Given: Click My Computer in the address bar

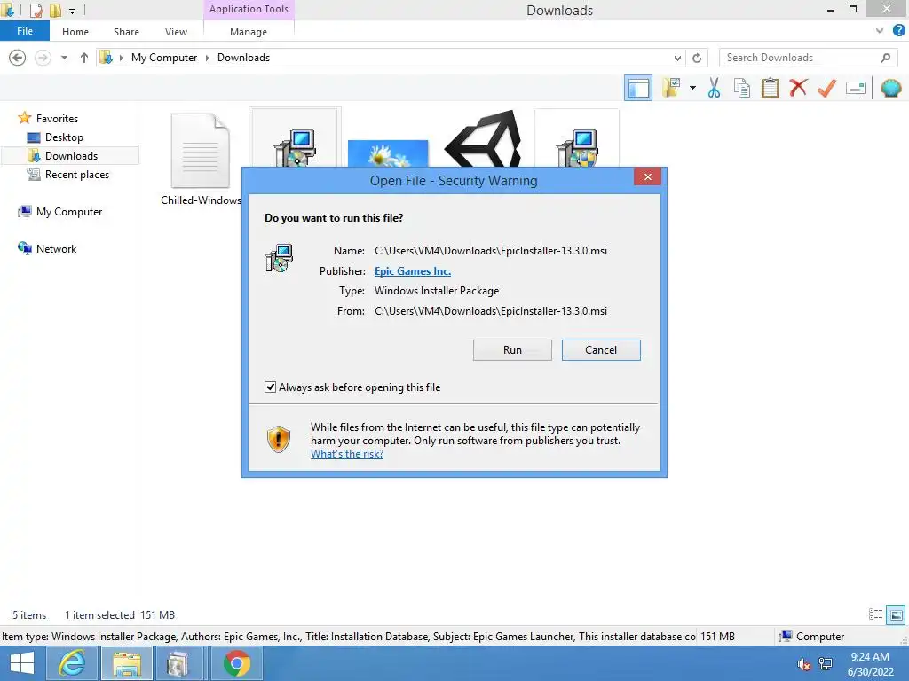Looking at the screenshot, I should point(164,58).
